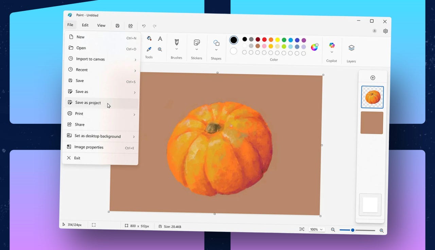Select the Color picker eyedropper tool
Image resolution: width=435 pixels, height=250 pixels.
click(x=149, y=49)
